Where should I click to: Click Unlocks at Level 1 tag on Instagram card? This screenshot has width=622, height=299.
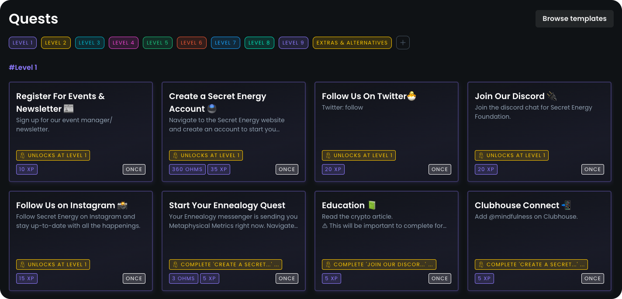[x=53, y=265]
